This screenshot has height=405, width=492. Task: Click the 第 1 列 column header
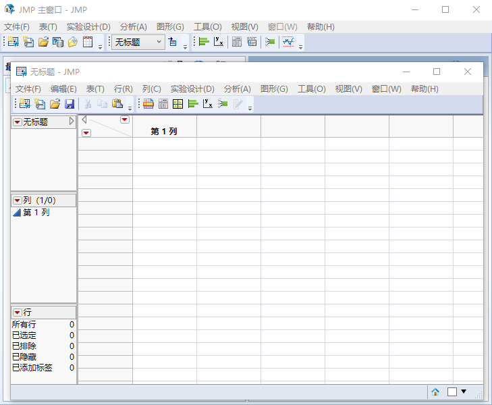click(x=164, y=132)
